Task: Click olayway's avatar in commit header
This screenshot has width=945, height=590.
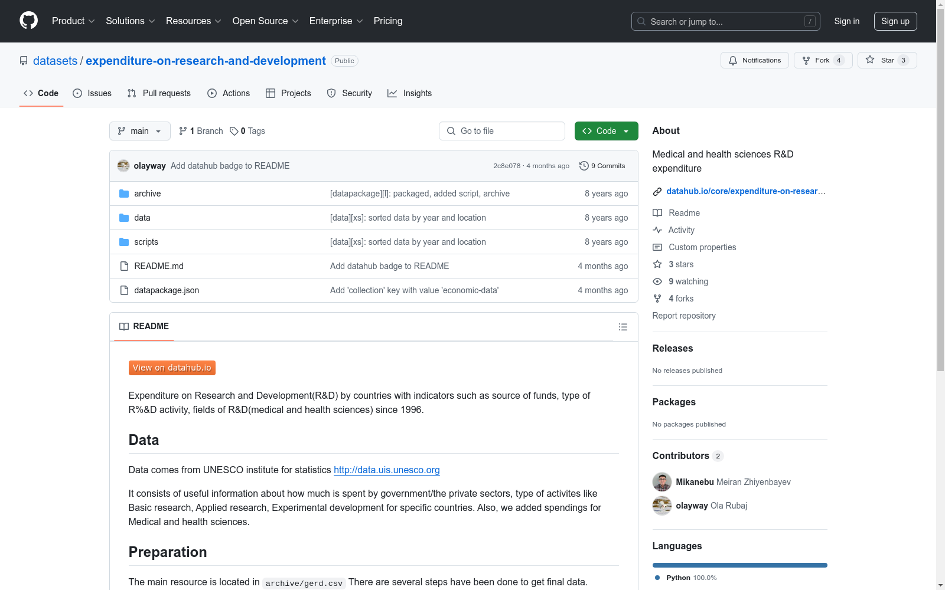Action: click(123, 166)
